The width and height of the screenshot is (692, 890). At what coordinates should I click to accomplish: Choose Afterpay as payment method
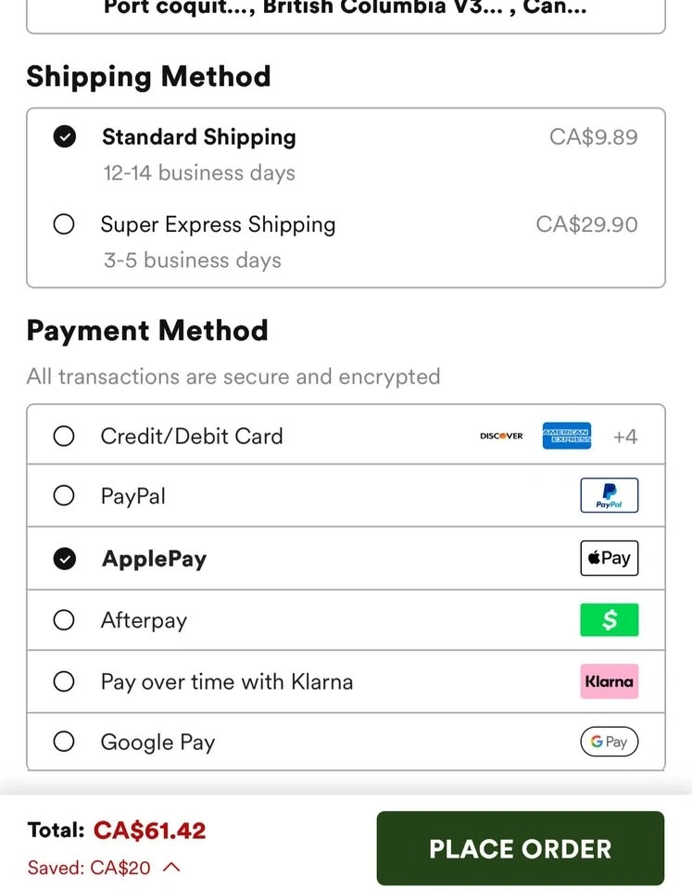(64, 619)
